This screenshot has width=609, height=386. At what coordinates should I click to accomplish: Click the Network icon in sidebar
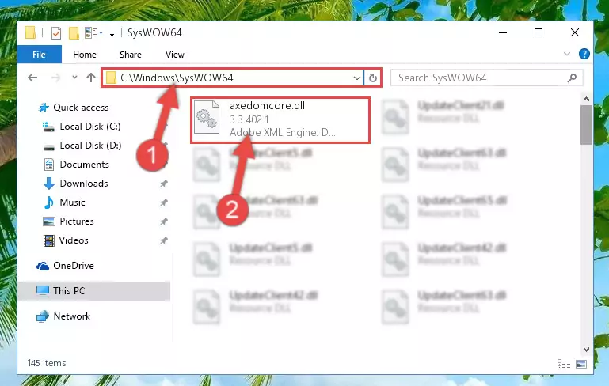[x=43, y=316]
